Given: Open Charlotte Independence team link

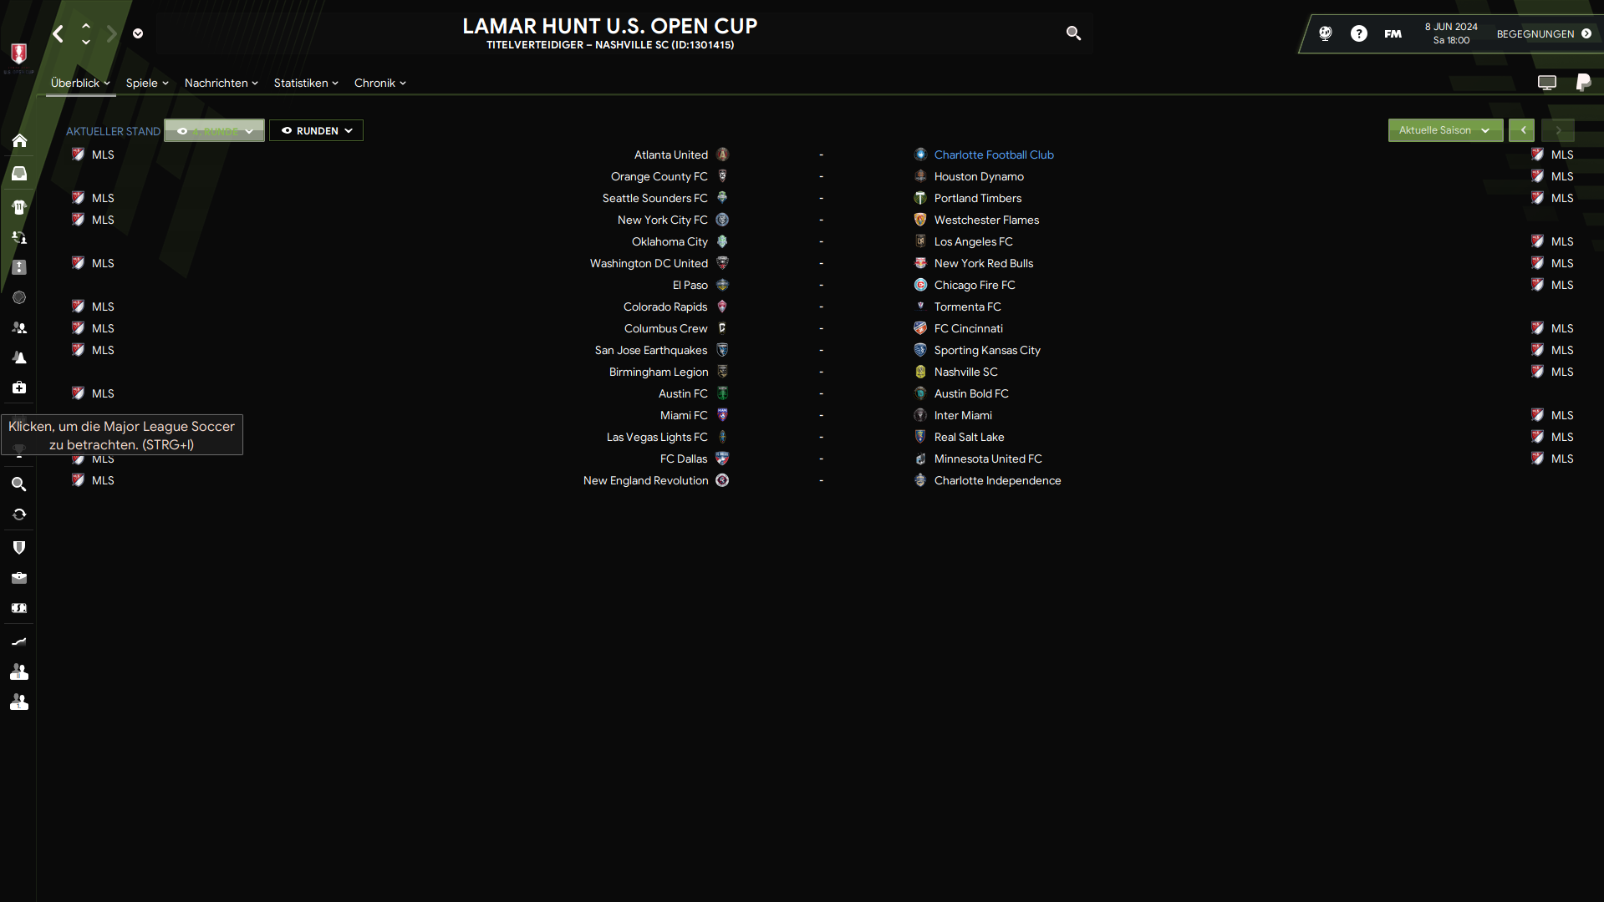Looking at the screenshot, I should (x=997, y=480).
